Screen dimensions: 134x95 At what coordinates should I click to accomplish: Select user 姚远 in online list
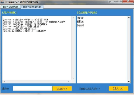[x=80, y=21]
